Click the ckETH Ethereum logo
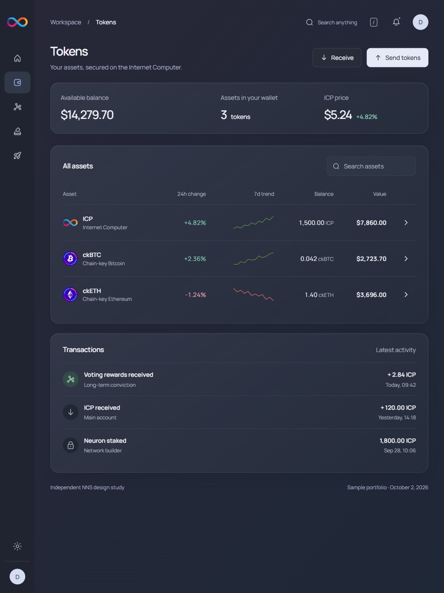Screen dimensions: 444x593 coord(70,295)
